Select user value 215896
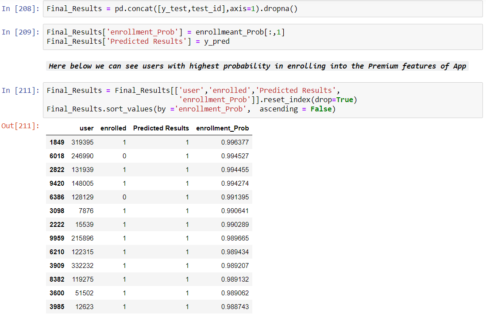 (82, 238)
